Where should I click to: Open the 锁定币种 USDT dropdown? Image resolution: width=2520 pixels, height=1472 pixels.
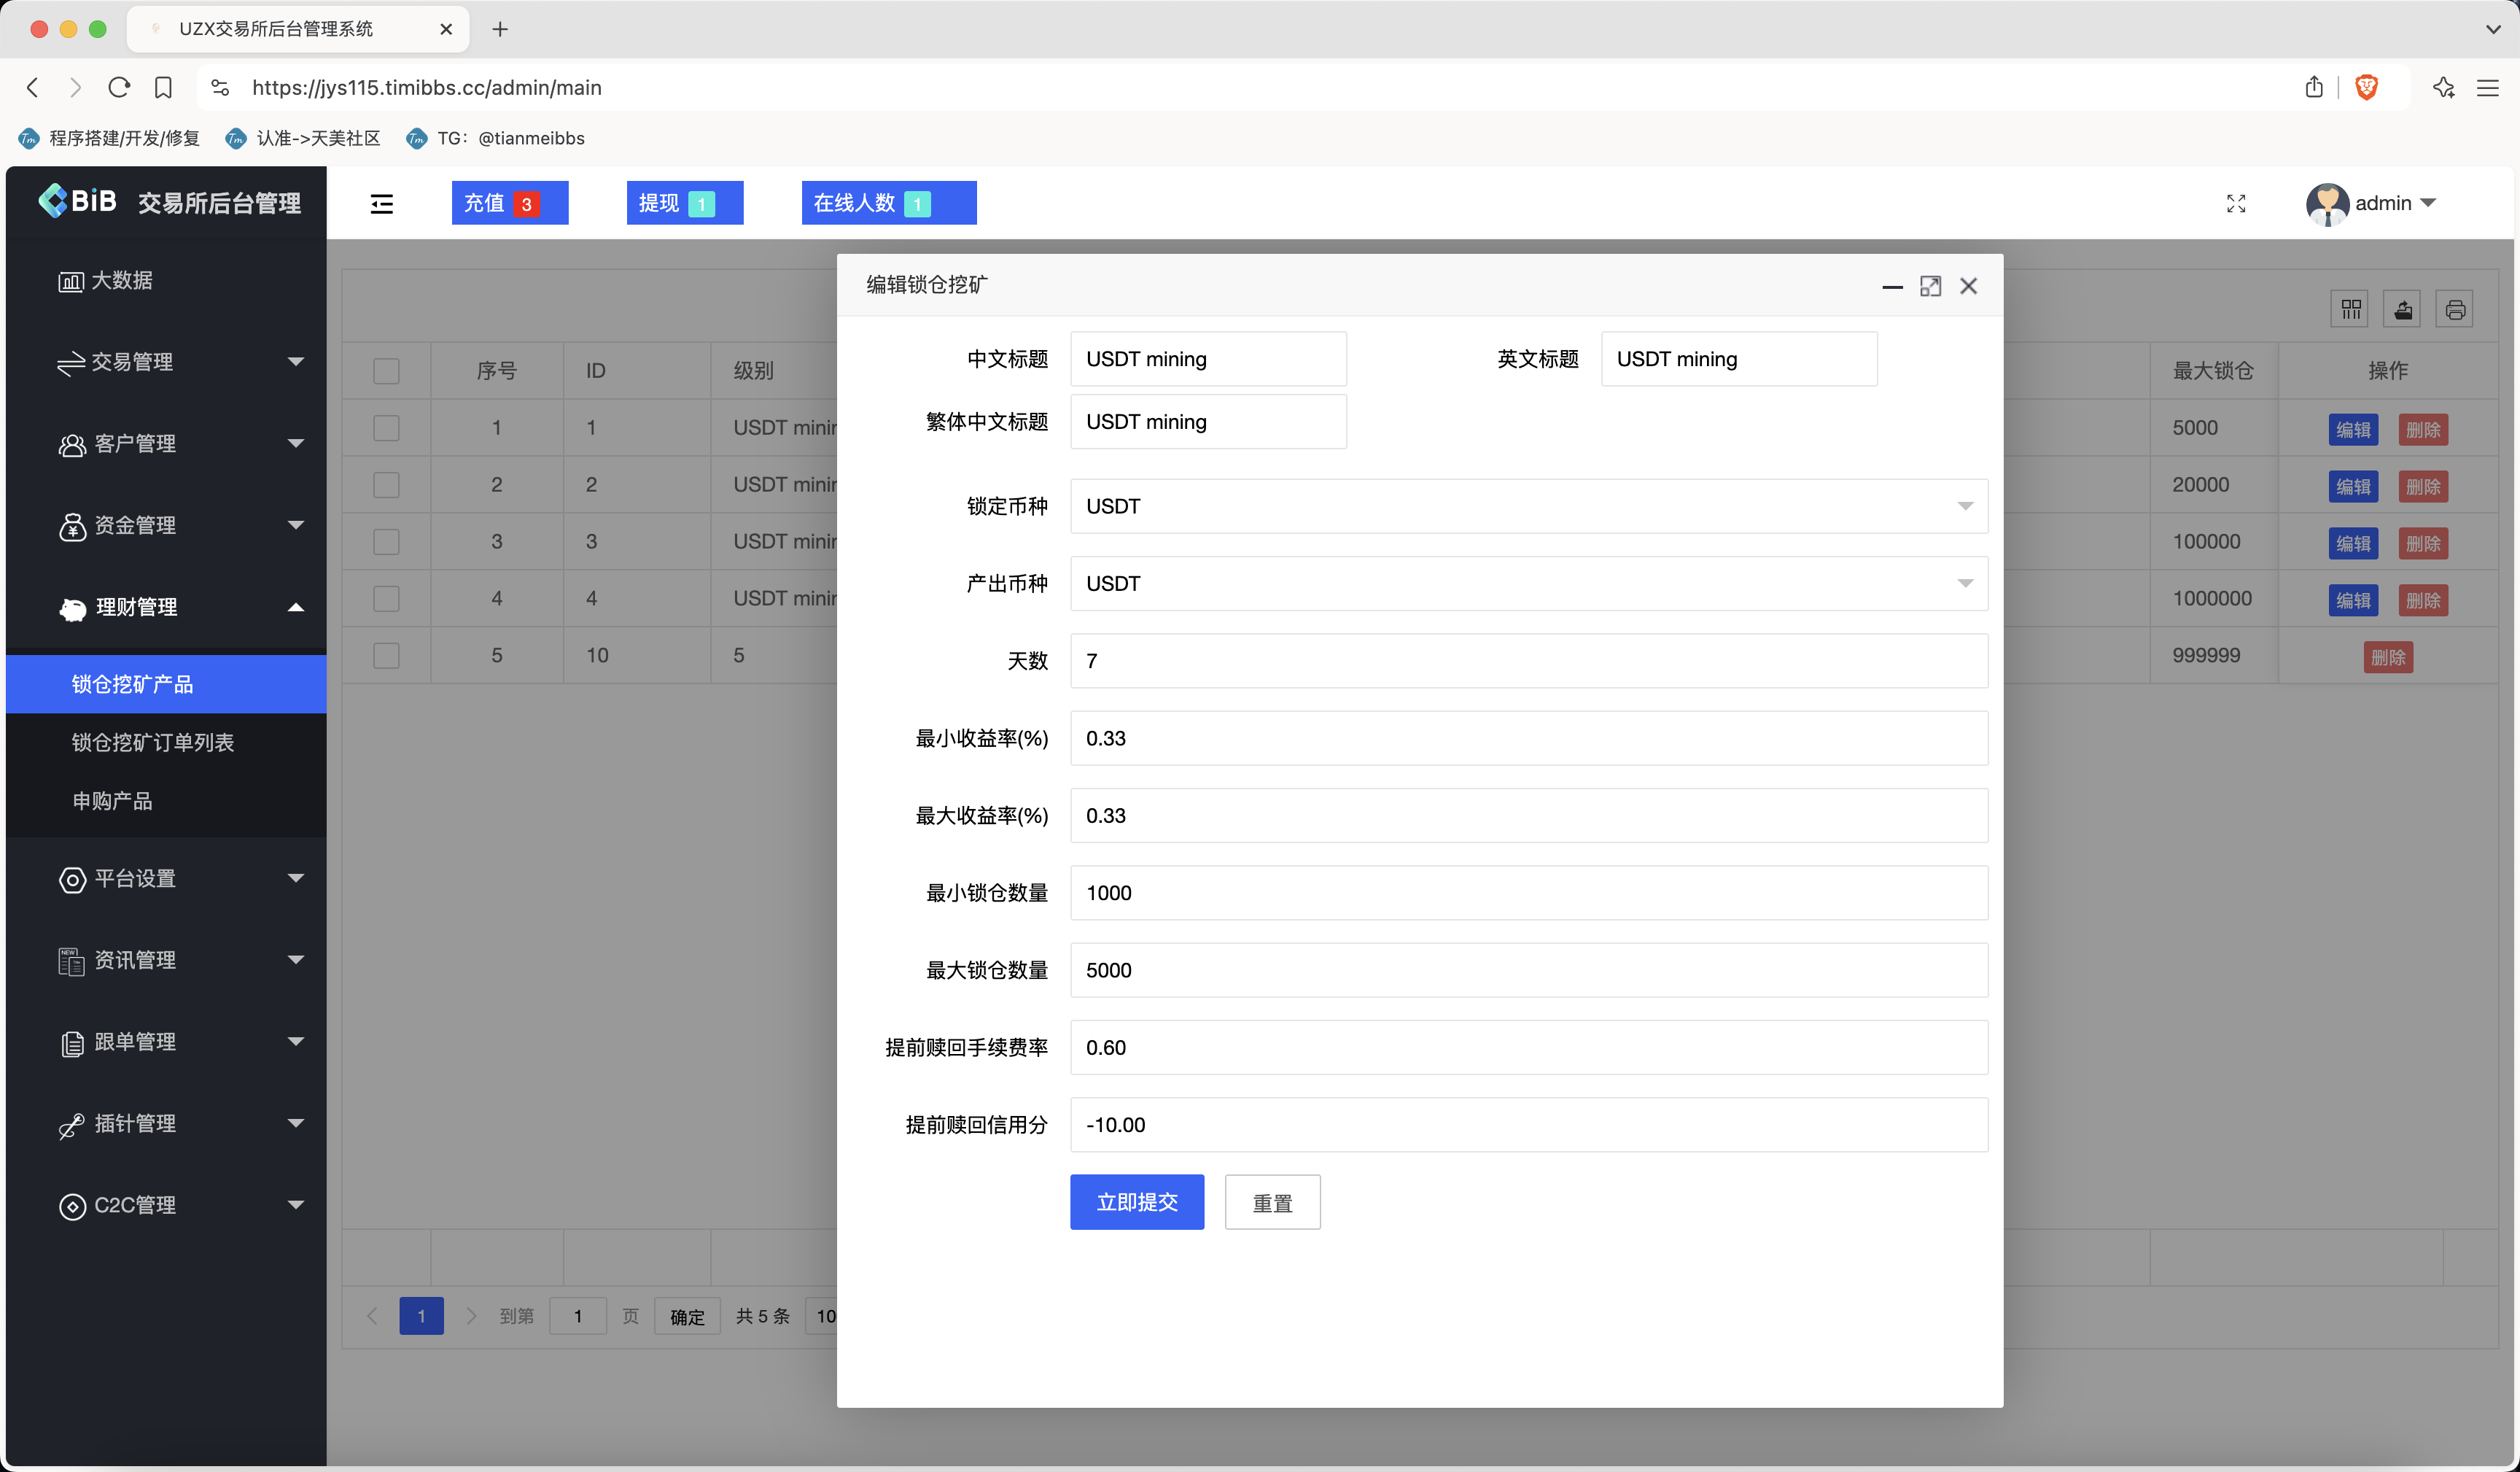pyautogui.click(x=1528, y=506)
